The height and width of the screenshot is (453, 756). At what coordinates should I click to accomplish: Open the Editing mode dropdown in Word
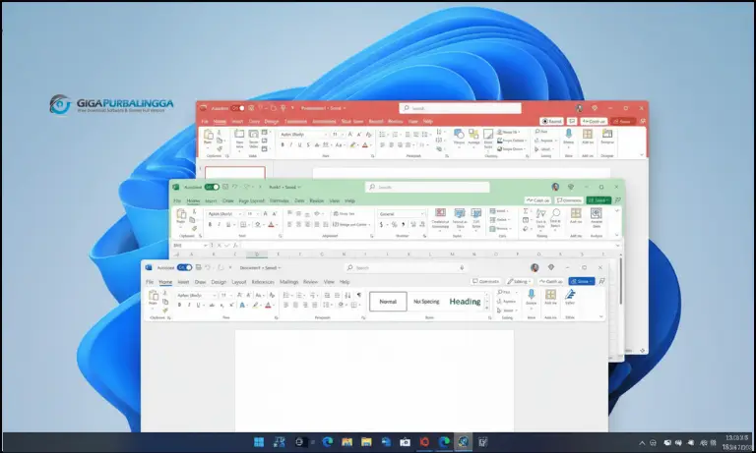519,281
